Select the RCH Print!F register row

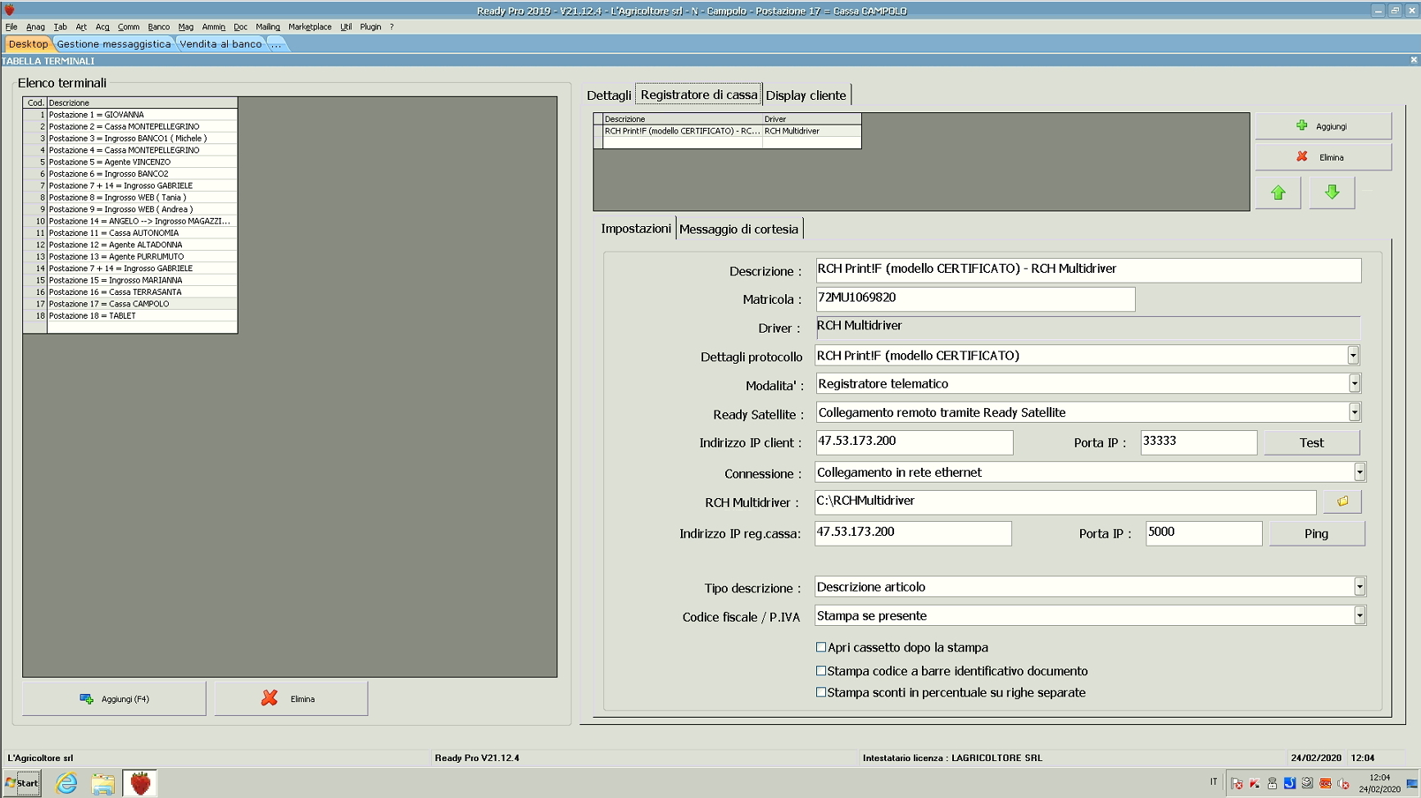(728, 131)
